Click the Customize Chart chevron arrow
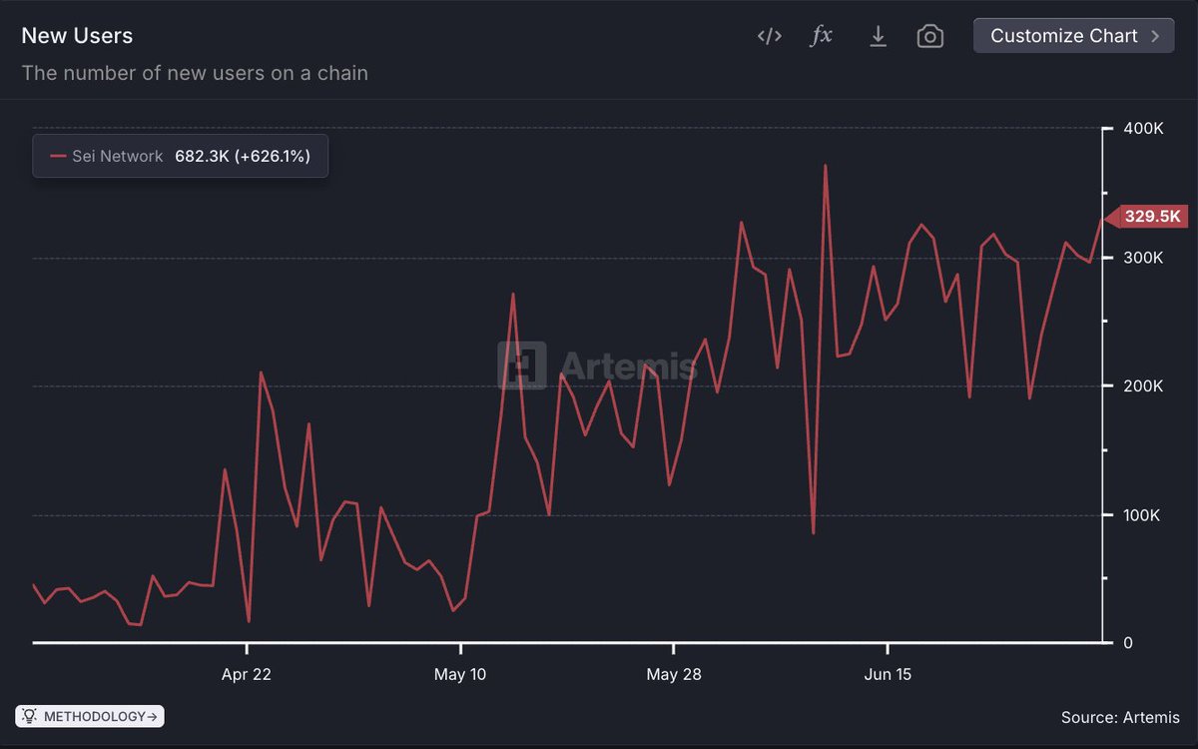Image resolution: width=1198 pixels, height=749 pixels. point(1155,36)
